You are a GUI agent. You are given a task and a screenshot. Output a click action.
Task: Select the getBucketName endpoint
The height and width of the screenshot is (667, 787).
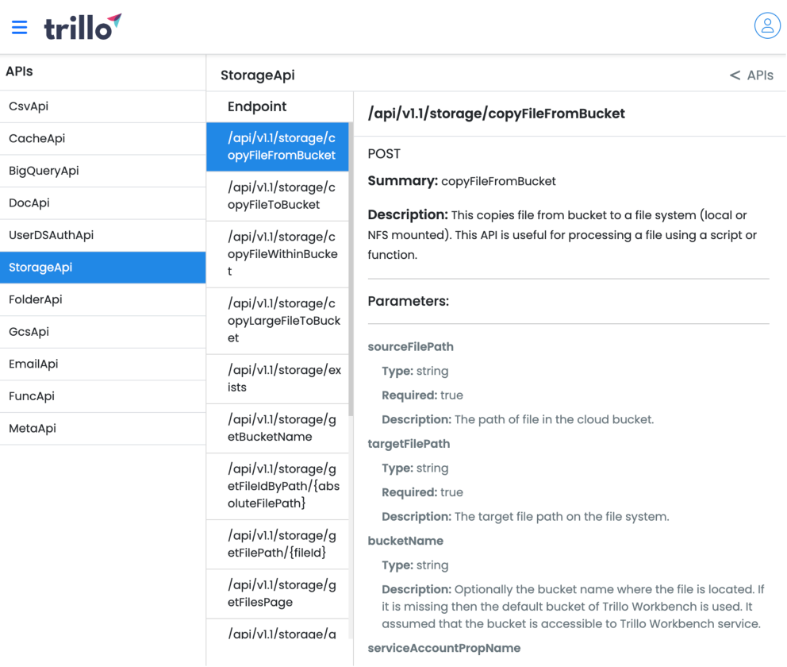pyautogui.click(x=278, y=428)
